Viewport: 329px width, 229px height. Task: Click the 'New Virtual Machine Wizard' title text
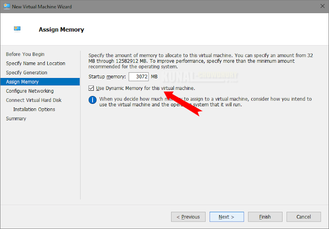pyautogui.click(x=42, y=7)
